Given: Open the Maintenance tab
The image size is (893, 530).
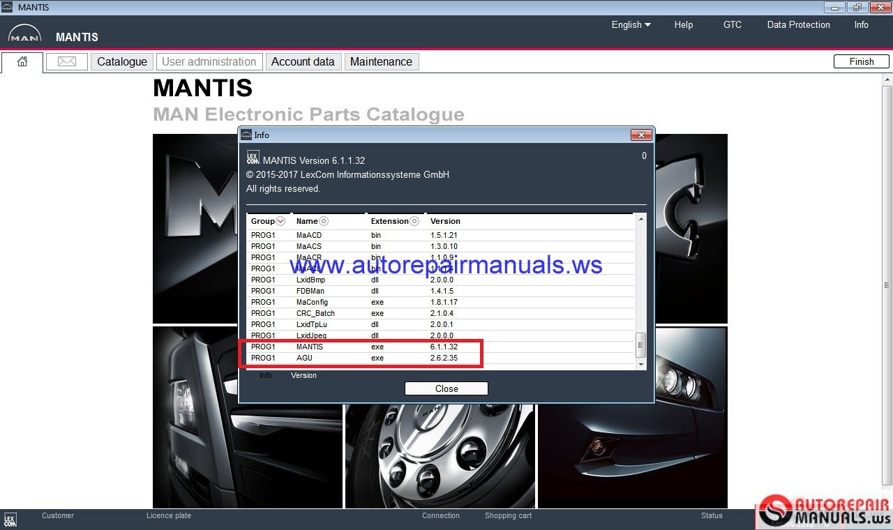Looking at the screenshot, I should click(x=381, y=61).
